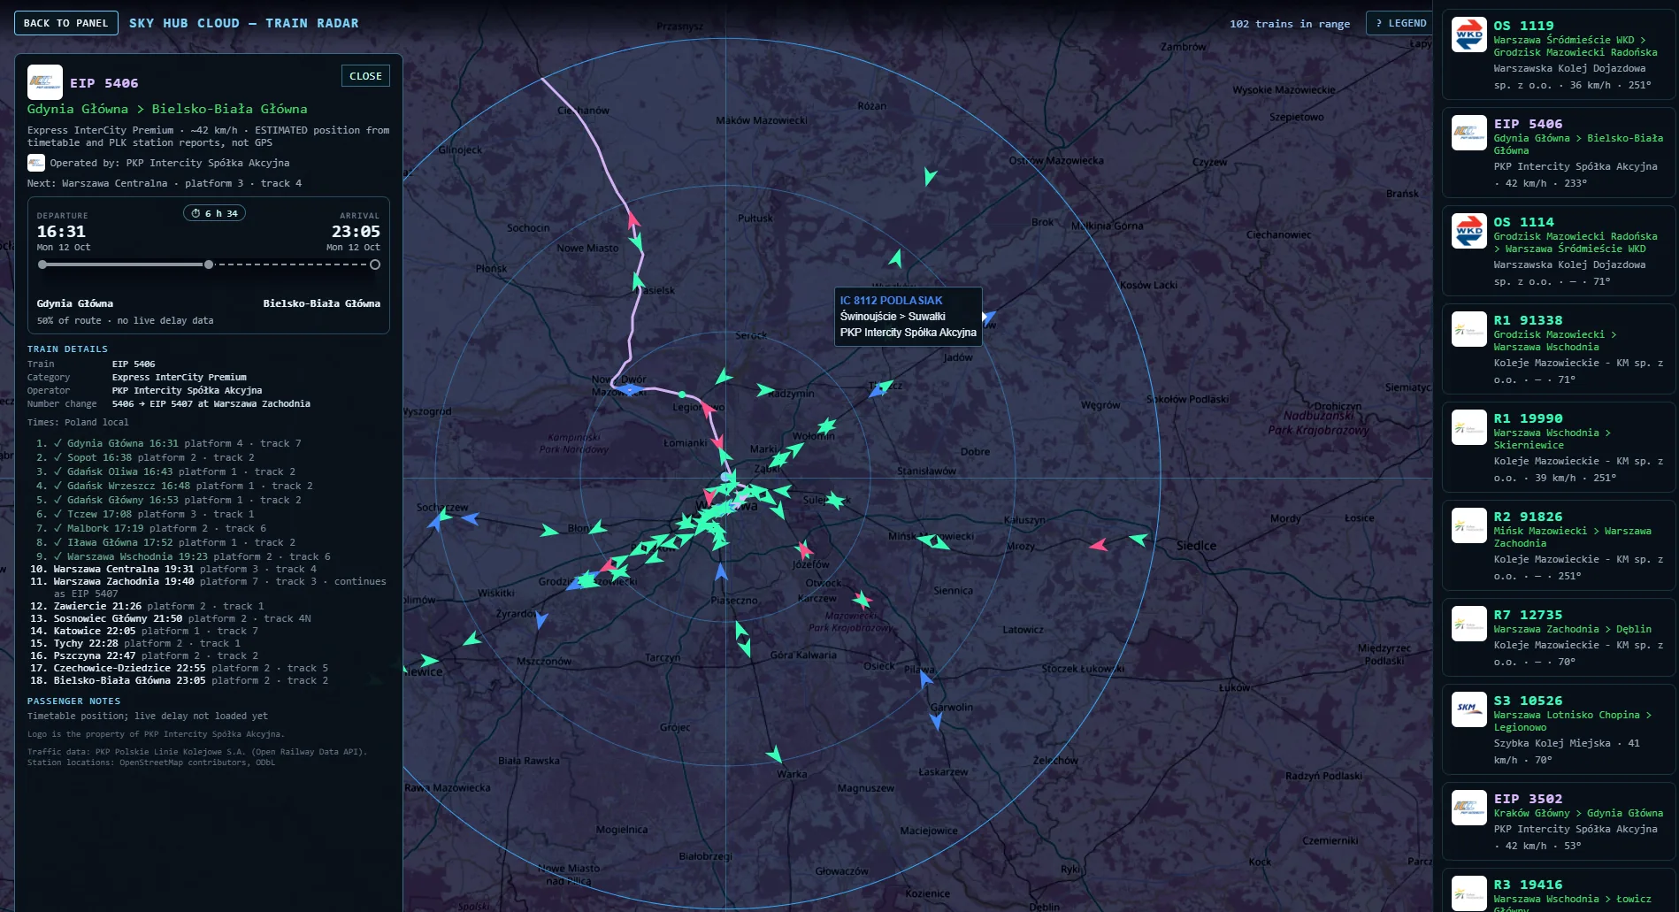Viewport: 1679px width, 912px height.
Task: Click the 'Next: Warszawa Centralna' line
Action: click(165, 183)
